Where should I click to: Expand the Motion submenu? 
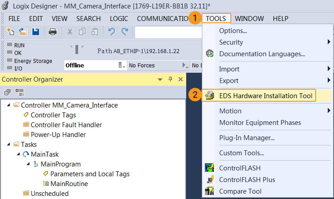tap(329, 111)
